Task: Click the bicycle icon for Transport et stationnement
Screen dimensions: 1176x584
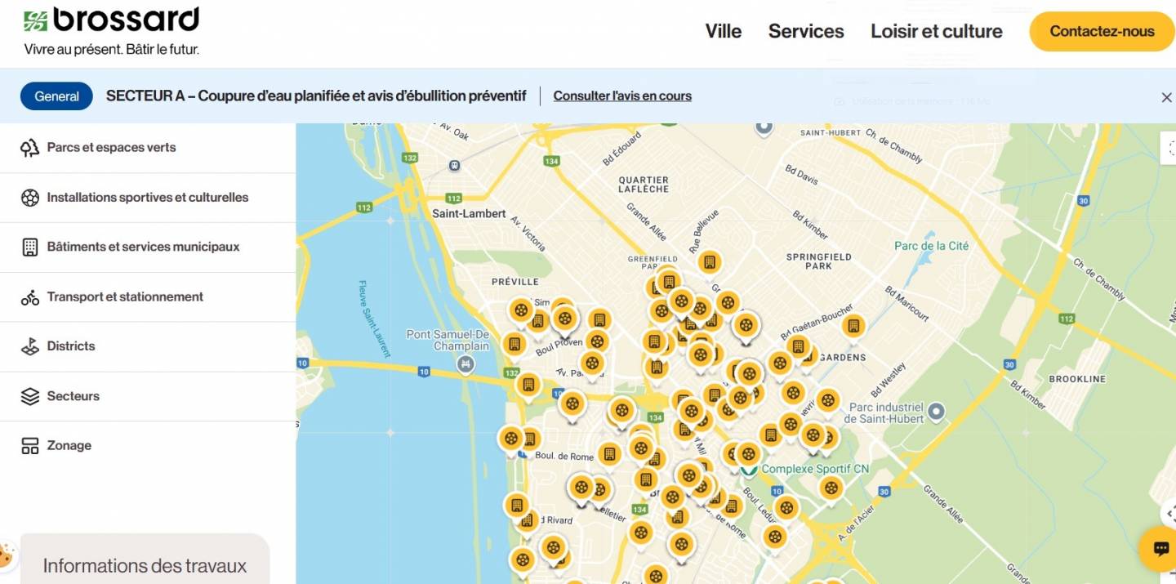Action: click(30, 297)
